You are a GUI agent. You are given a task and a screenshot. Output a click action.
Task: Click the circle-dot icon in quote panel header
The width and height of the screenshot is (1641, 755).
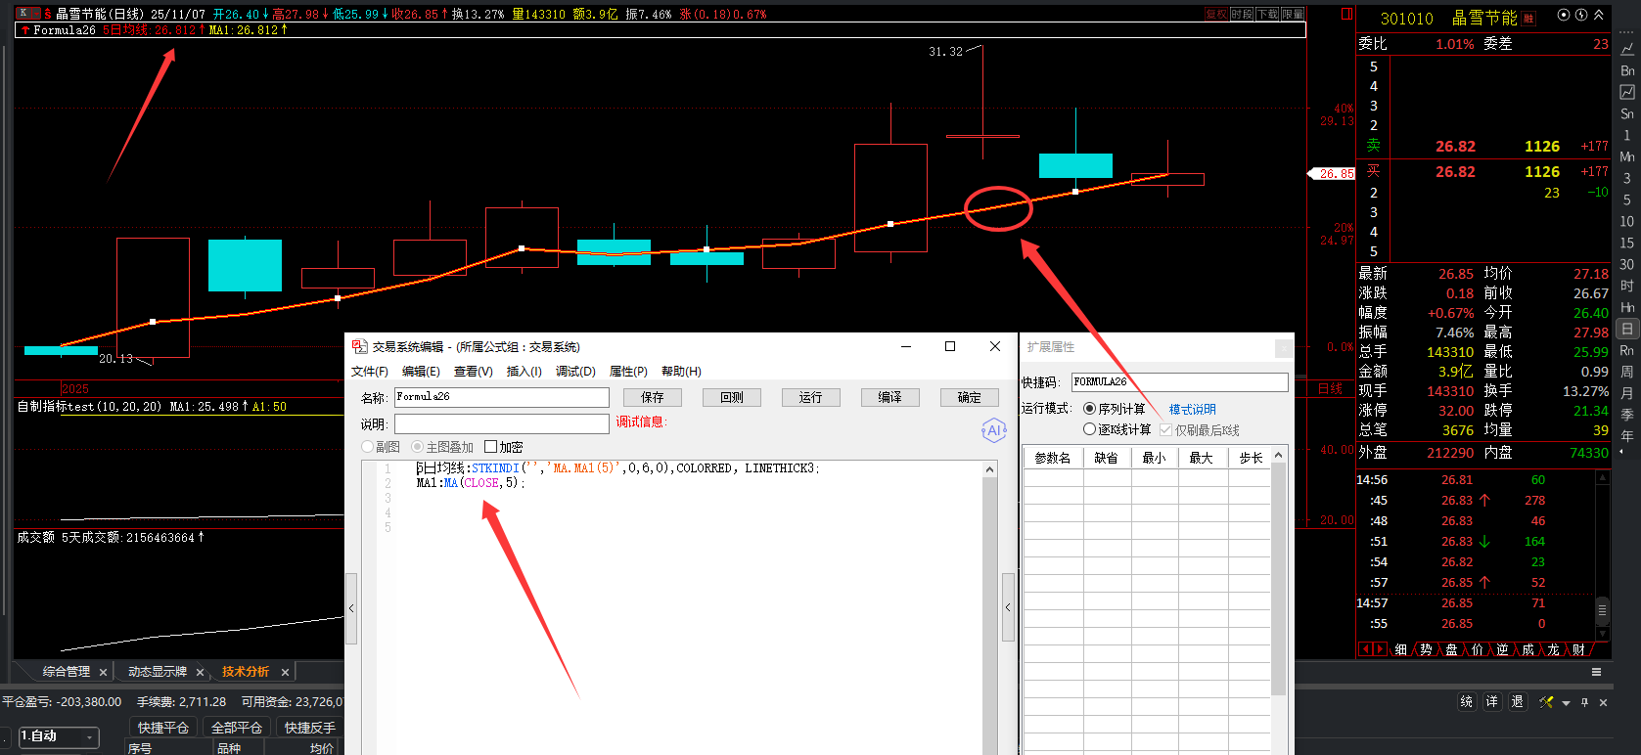(1563, 16)
